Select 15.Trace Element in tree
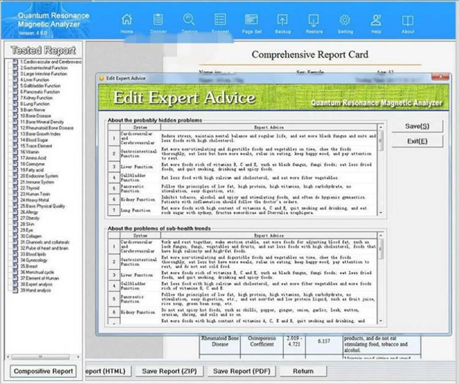This screenshot has width=459, height=384. pos(36,146)
